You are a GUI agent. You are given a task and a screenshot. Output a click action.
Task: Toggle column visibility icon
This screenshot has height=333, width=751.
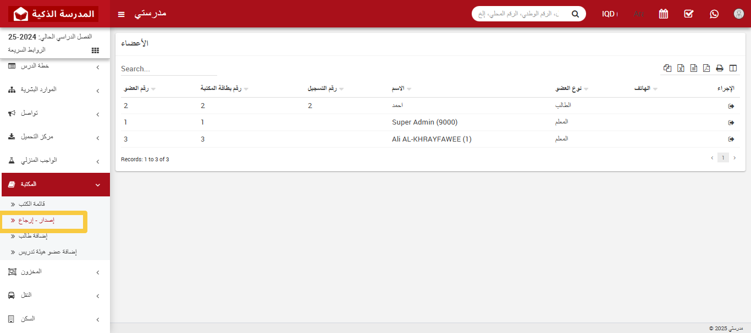coord(733,68)
